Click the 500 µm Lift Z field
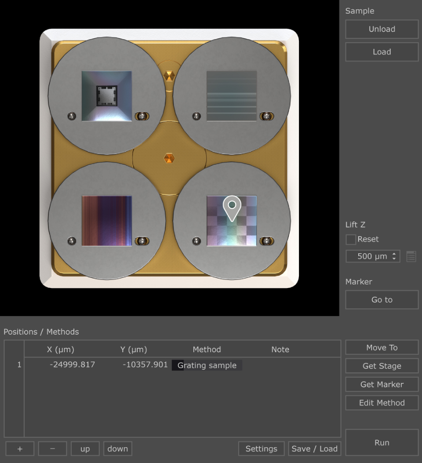422x463 pixels. pos(373,256)
